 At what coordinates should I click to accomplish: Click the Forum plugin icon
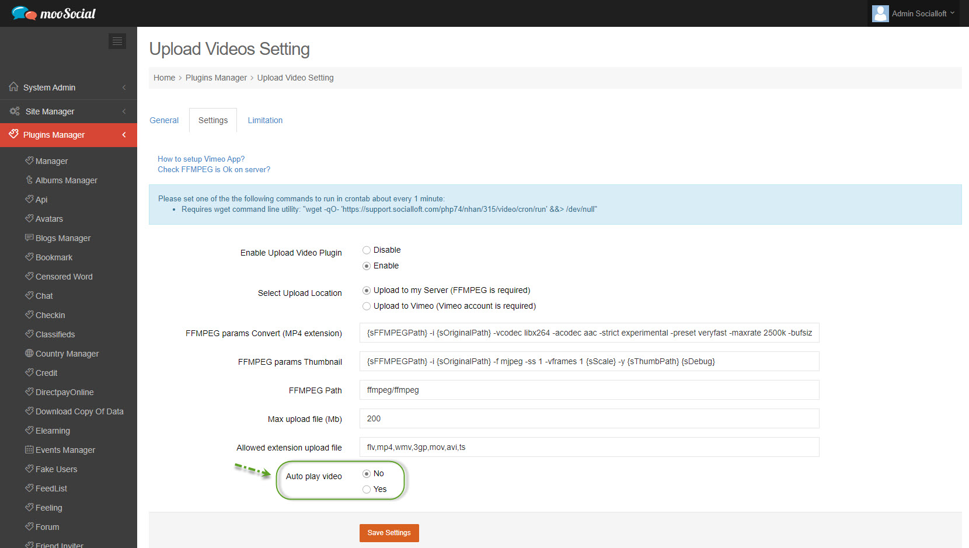tap(29, 526)
